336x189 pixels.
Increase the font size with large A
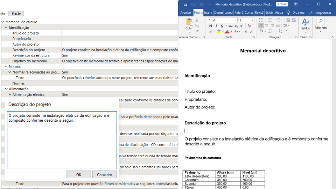246,31
